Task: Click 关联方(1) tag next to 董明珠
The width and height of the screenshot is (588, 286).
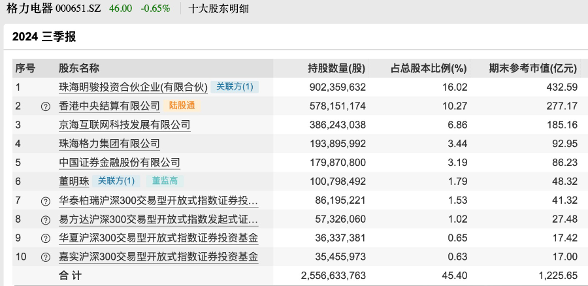Action: pyautogui.click(x=116, y=181)
